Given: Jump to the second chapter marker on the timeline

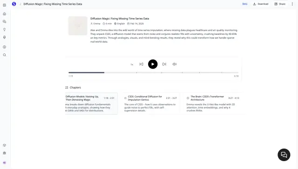Looking at the screenshot, I should click(162, 72).
